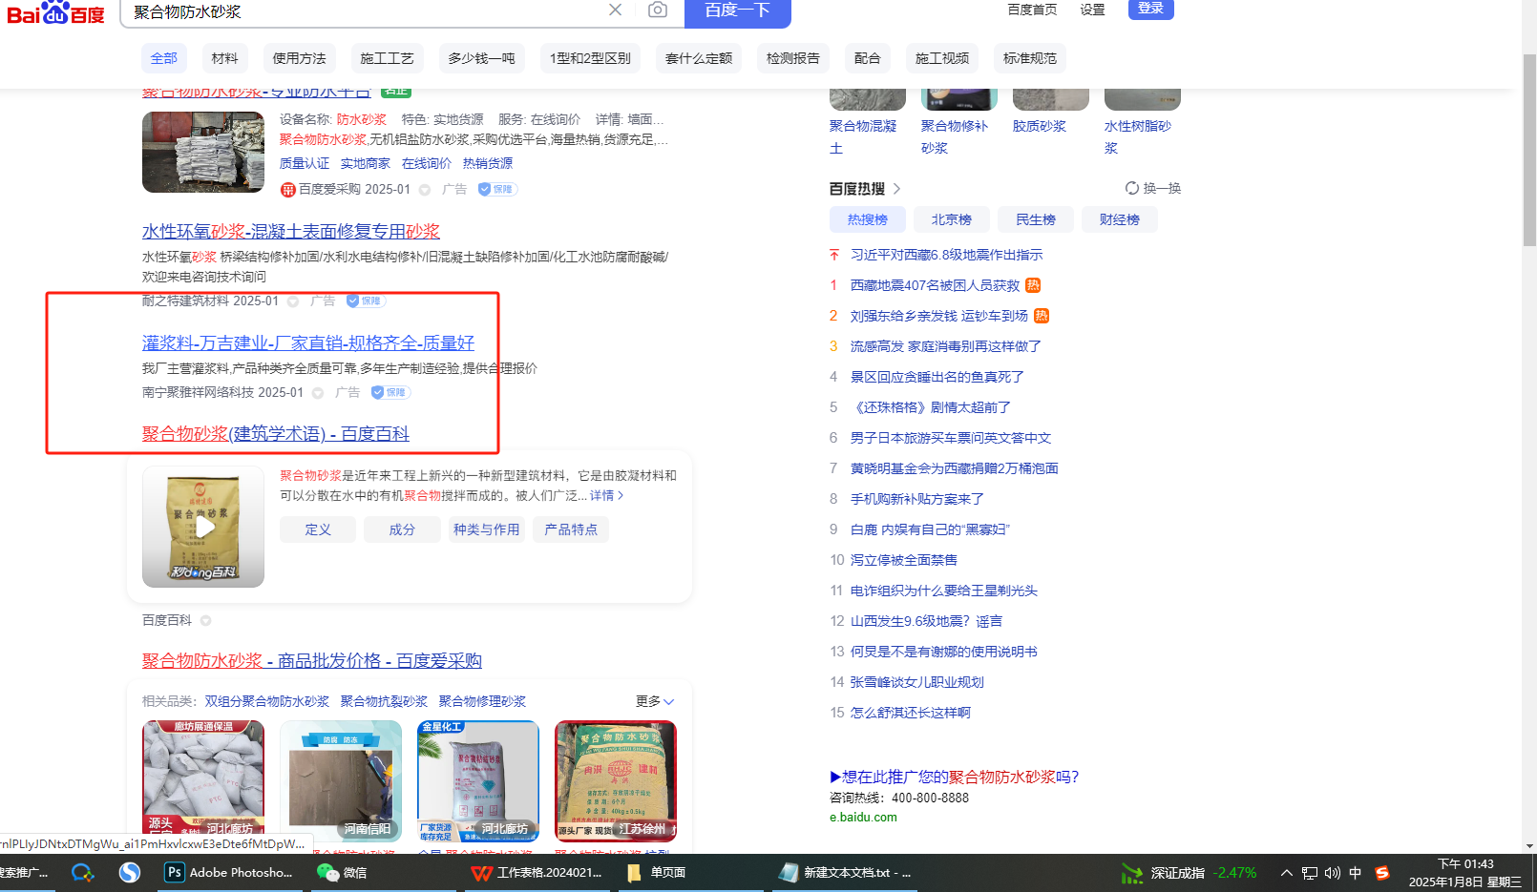Select the 施工工艺 filter tab
This screenshot has width=1537, height=892.
(x=387, y=58)
